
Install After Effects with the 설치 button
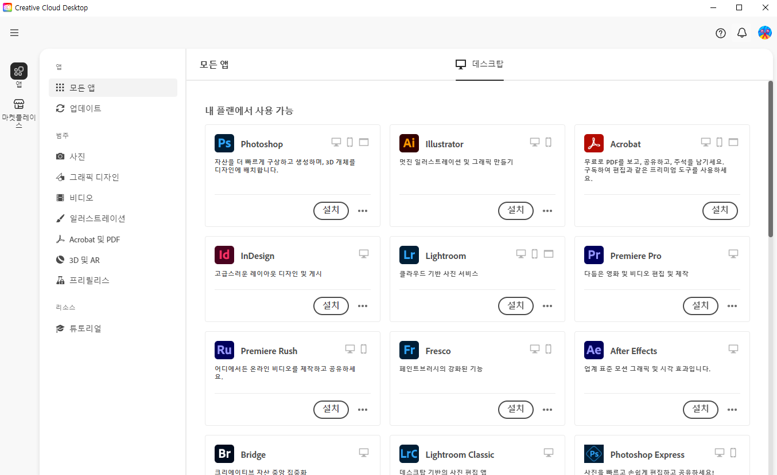pos(700,409)
